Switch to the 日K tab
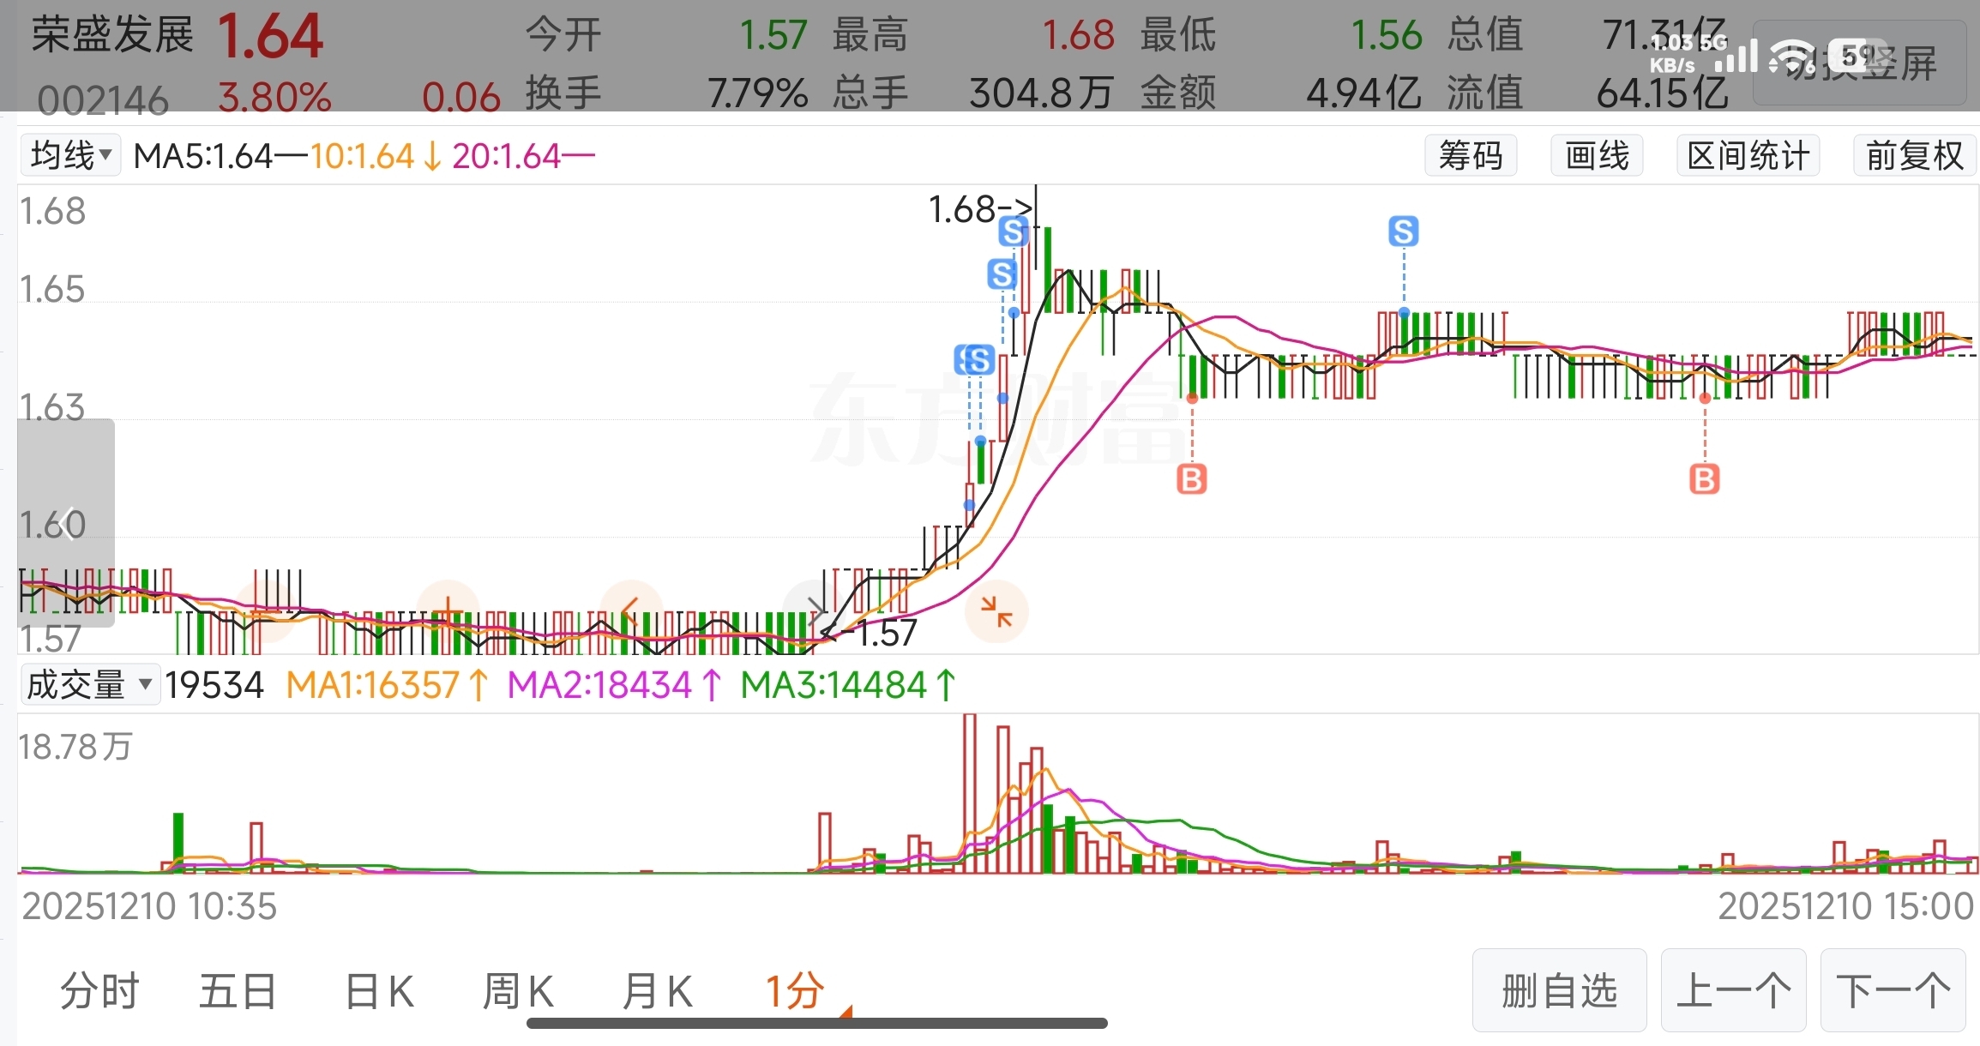The width and height of the screenshot is (1980, 1046). point(379,992)
